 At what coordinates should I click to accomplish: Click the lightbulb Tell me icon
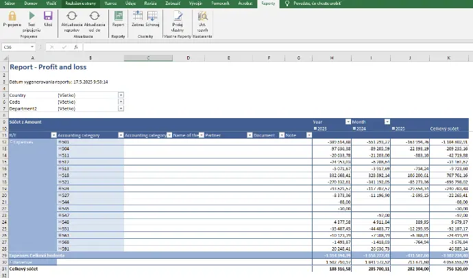(x=287, y=3)
